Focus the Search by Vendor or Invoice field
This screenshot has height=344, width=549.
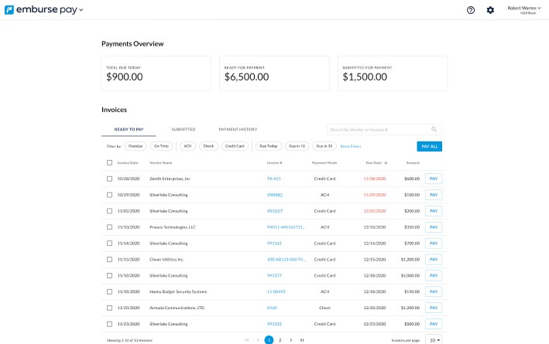click(x=384, y=129)
